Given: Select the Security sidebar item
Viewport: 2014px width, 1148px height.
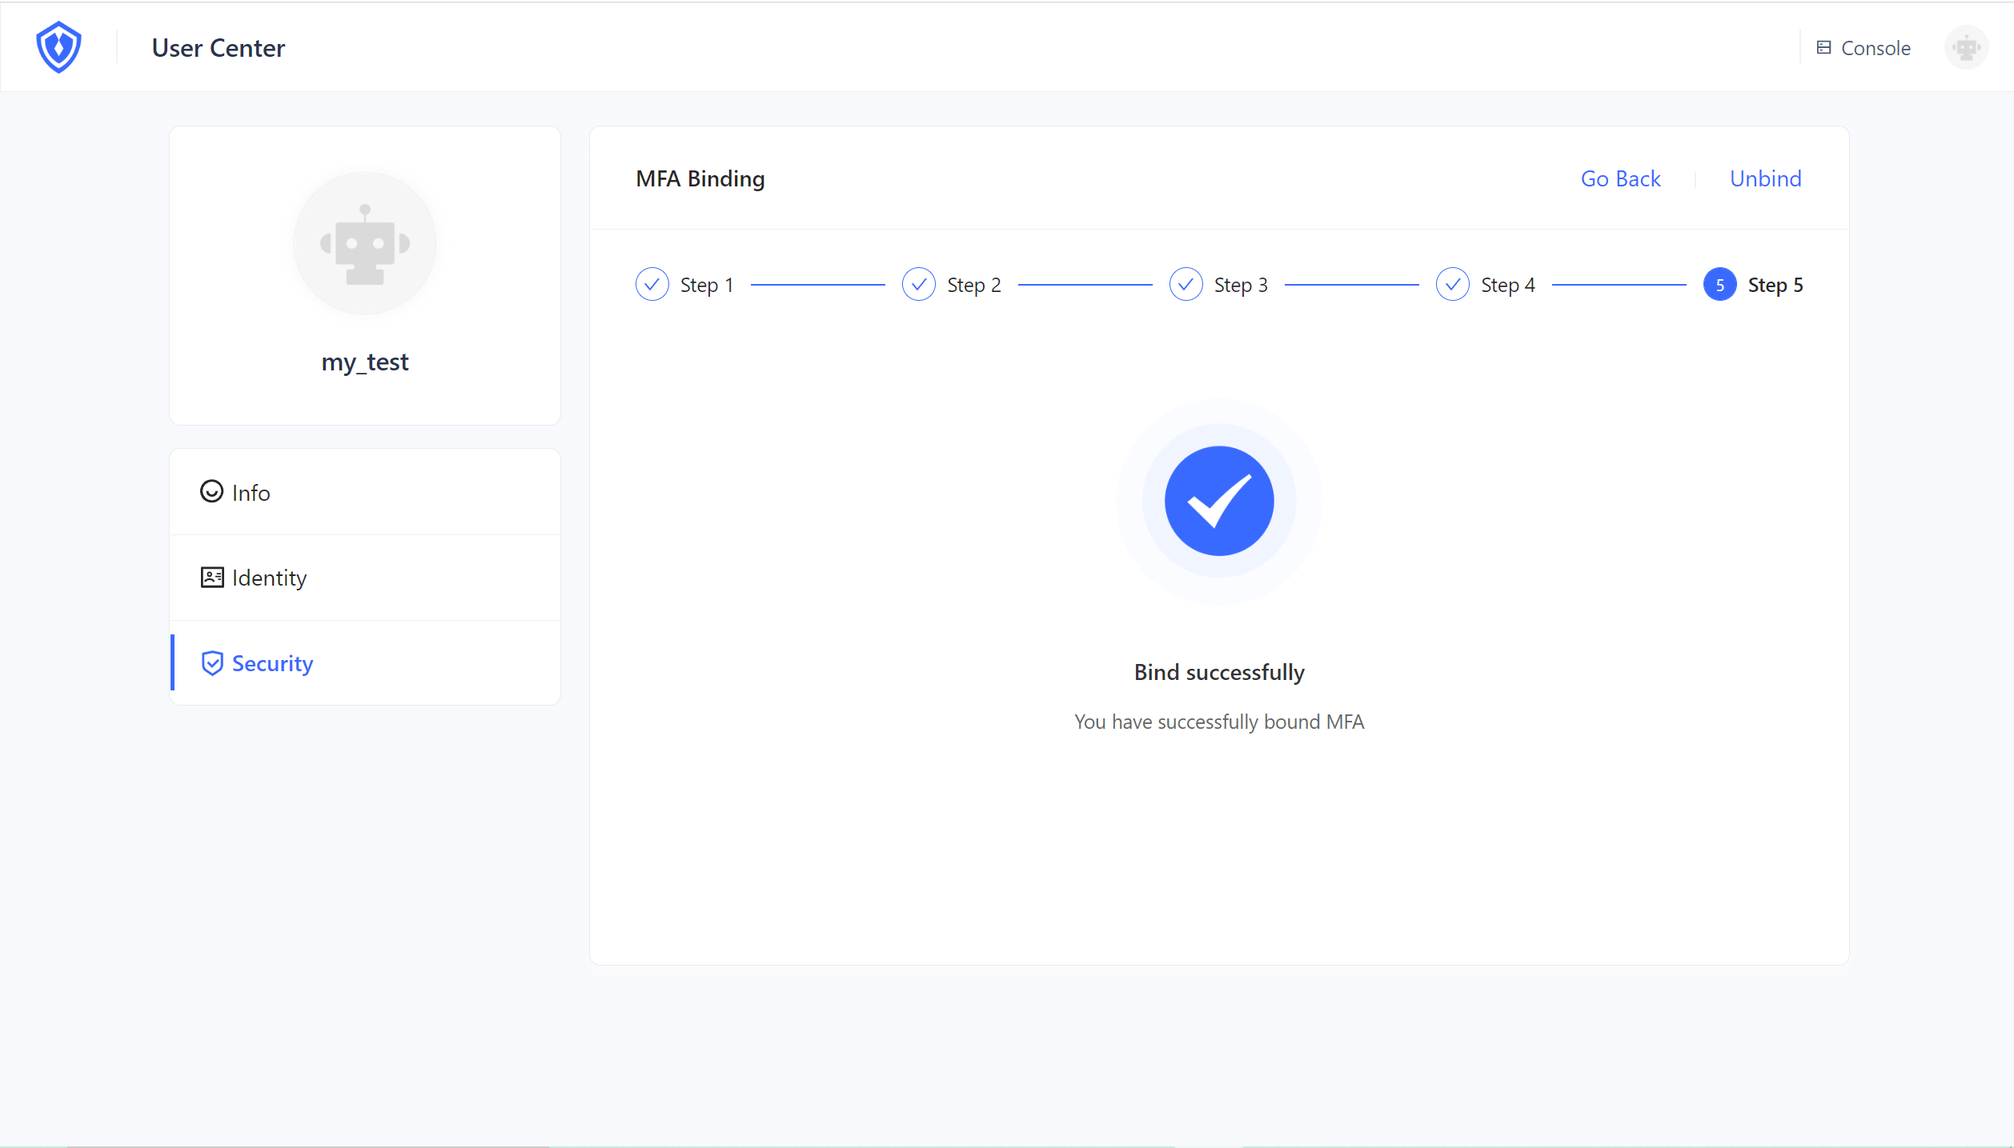Looking at the screenshot, I should coord(272,663).
